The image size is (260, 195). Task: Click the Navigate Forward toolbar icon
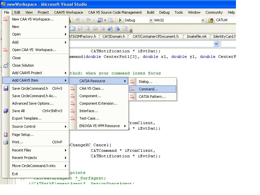coord(110,20)
